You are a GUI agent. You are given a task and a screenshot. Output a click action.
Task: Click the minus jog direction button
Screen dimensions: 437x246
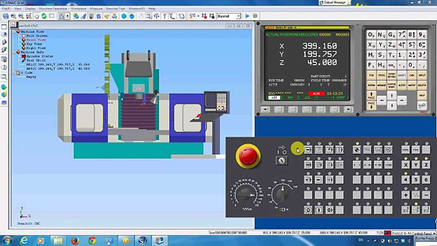[426, 195]
